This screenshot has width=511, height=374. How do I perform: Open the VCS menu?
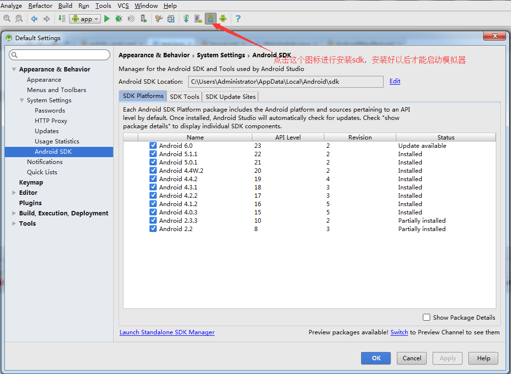pos(123,6)
